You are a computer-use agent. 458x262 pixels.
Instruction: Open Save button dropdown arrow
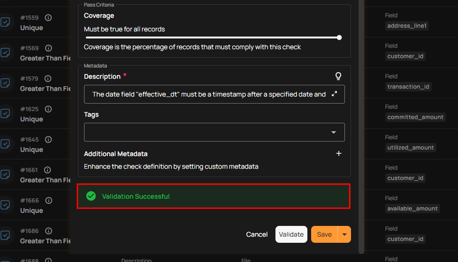(x=344, y=234)
